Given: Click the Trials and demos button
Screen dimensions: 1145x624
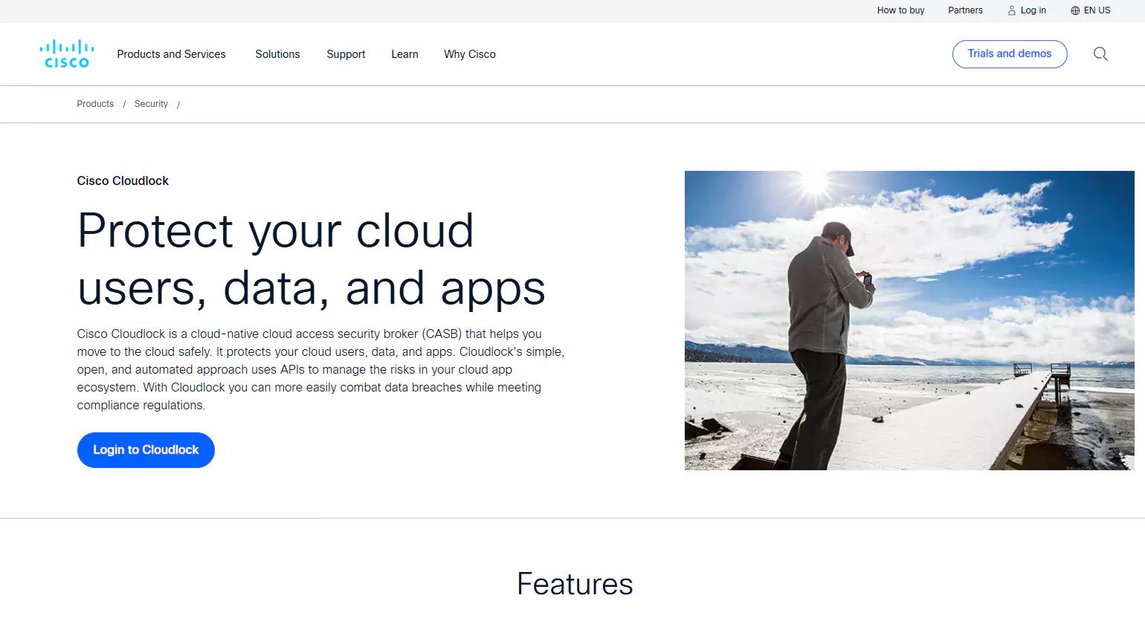Looking at the screenshot, I should [x=1010, y=53].
